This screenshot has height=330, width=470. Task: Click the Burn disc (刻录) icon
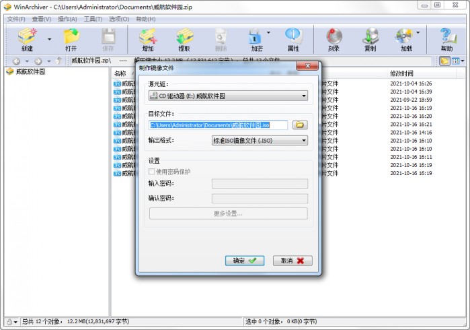coord(334,40)
